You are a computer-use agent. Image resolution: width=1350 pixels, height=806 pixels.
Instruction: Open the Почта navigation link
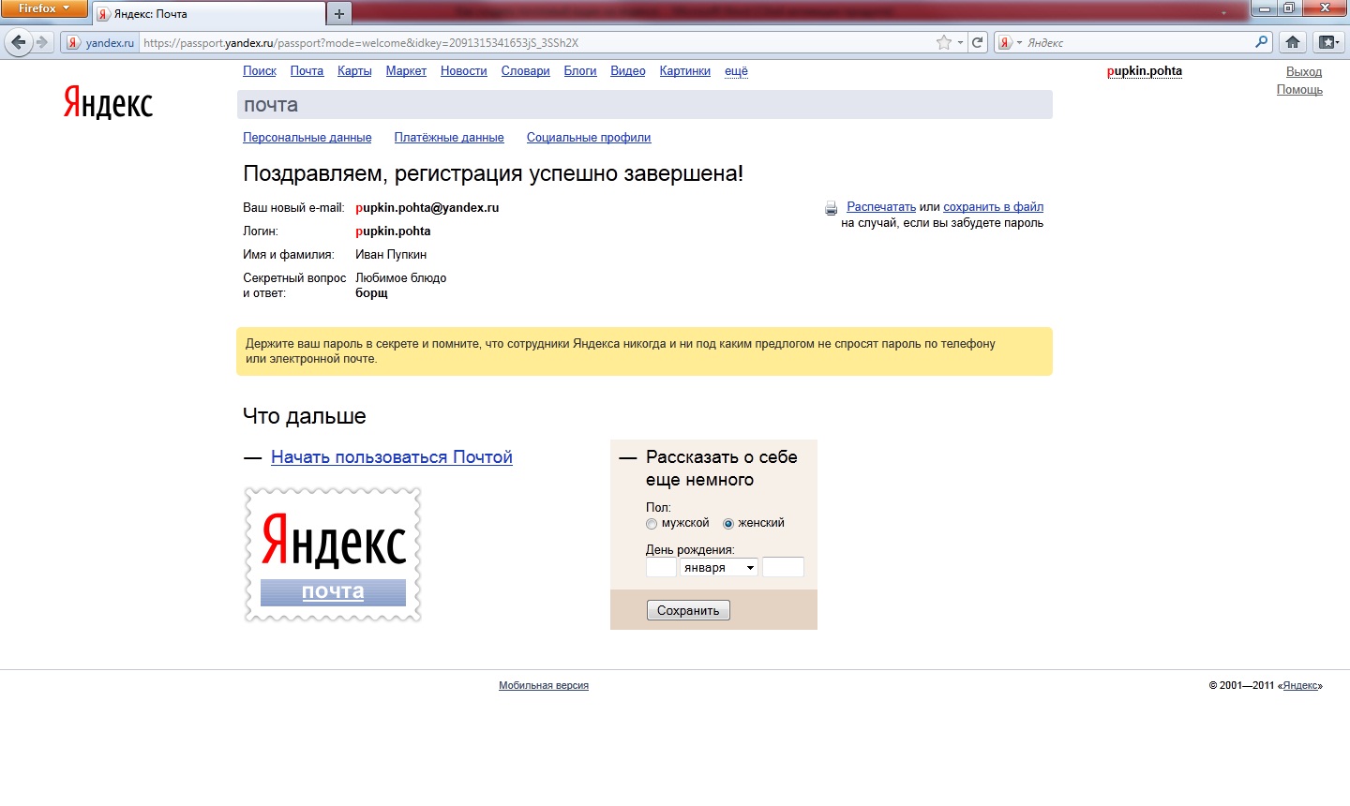[307, 71]
